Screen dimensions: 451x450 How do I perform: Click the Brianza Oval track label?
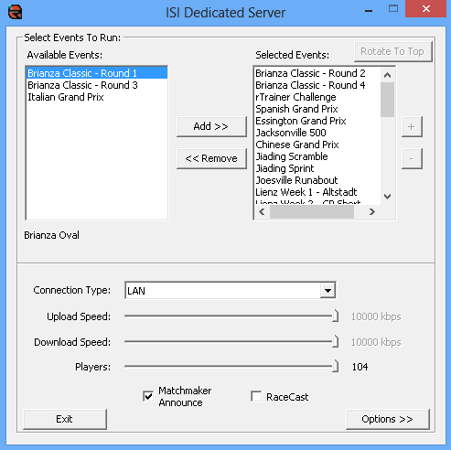pyautogui.click(x=52, y=235)
